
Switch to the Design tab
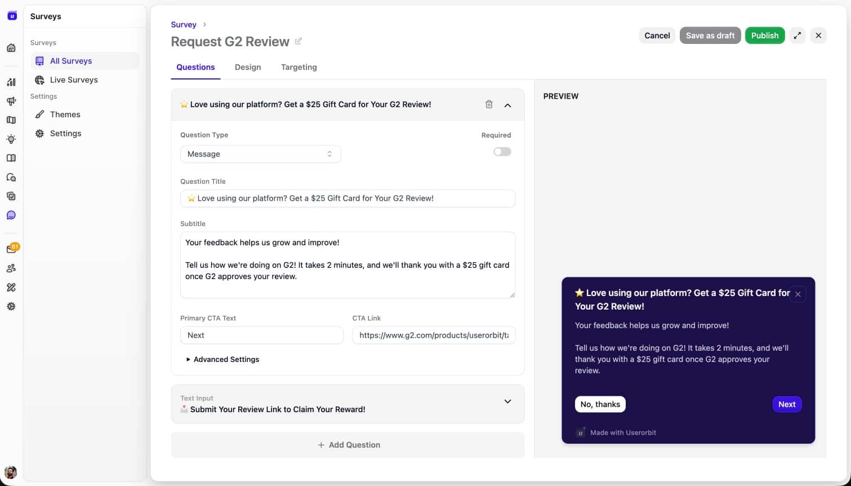pyautogui.click(x=248, y=67)
